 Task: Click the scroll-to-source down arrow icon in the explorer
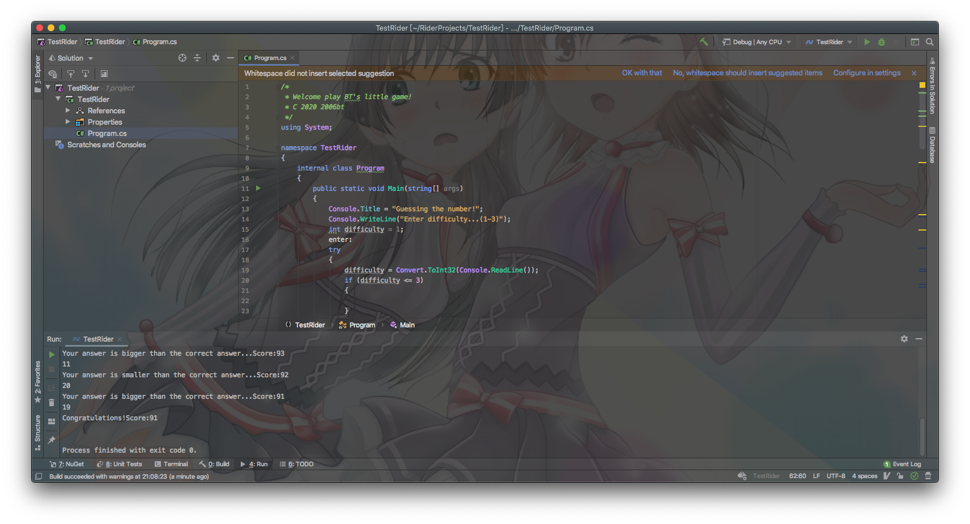(x=86, y=74)
